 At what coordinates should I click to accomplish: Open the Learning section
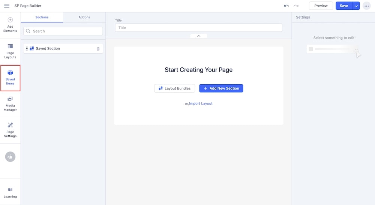(x=10, y=193)
